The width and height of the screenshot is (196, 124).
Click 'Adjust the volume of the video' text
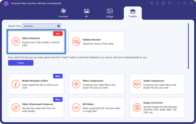[98, 44]
